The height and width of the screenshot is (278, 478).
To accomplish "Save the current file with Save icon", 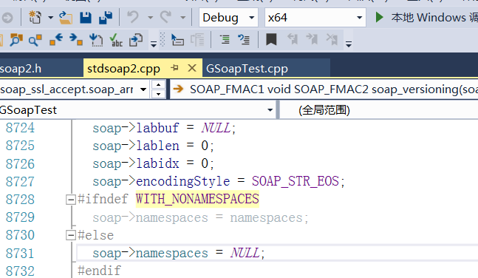I will [86, 18].
